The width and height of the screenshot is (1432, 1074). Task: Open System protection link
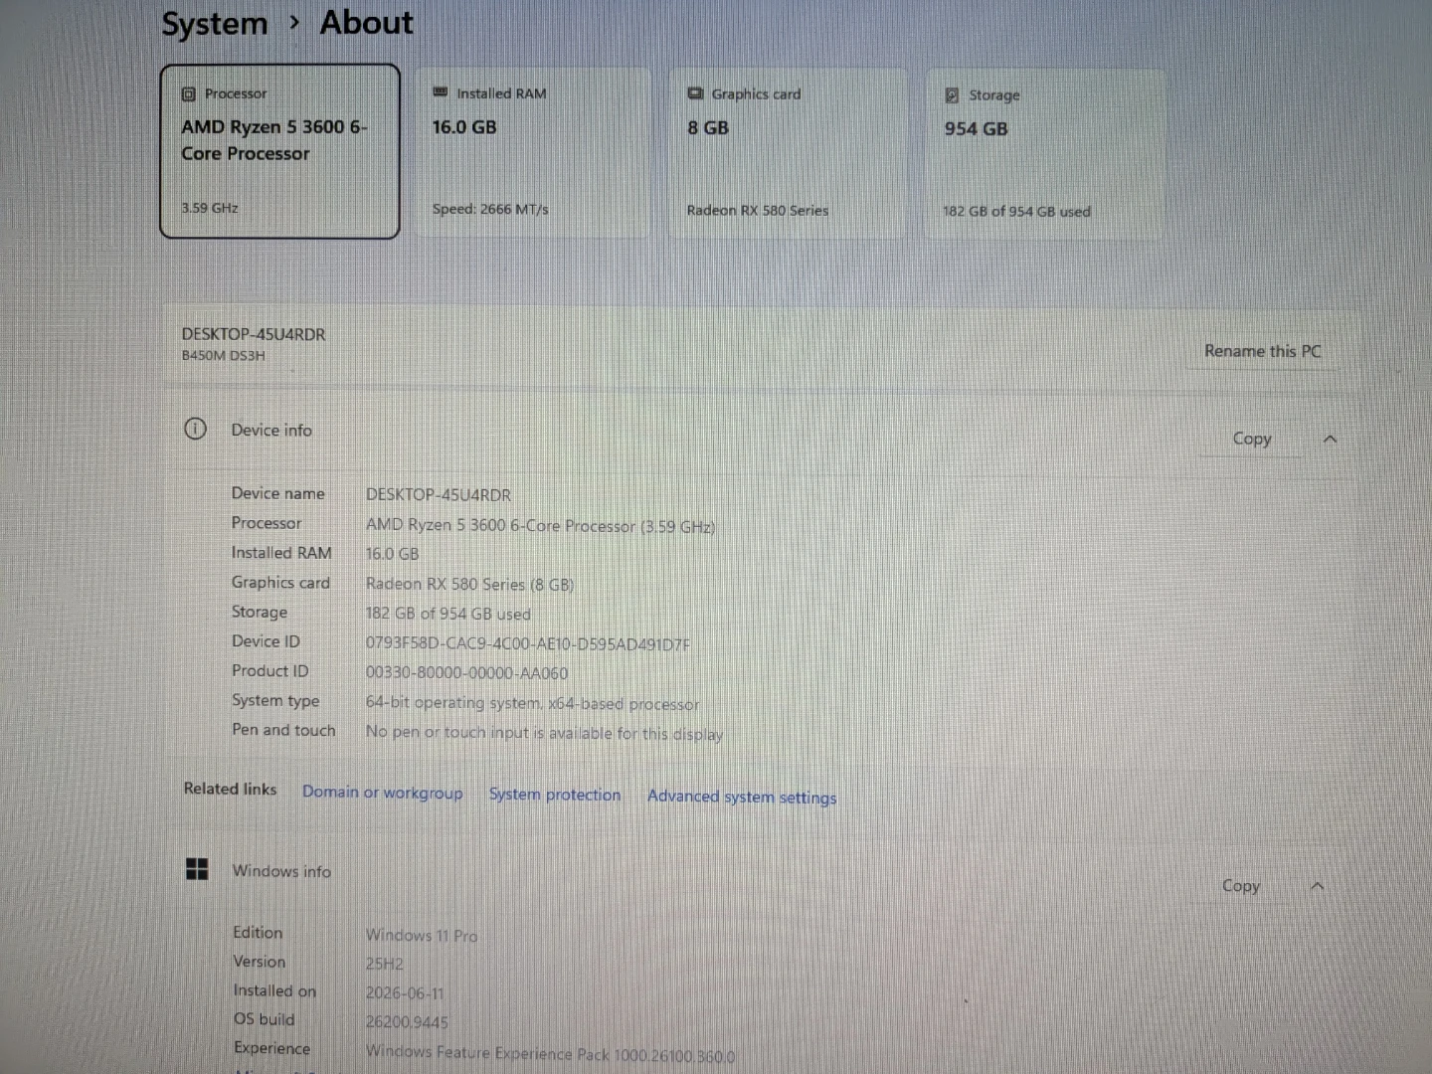pos(555,795)
